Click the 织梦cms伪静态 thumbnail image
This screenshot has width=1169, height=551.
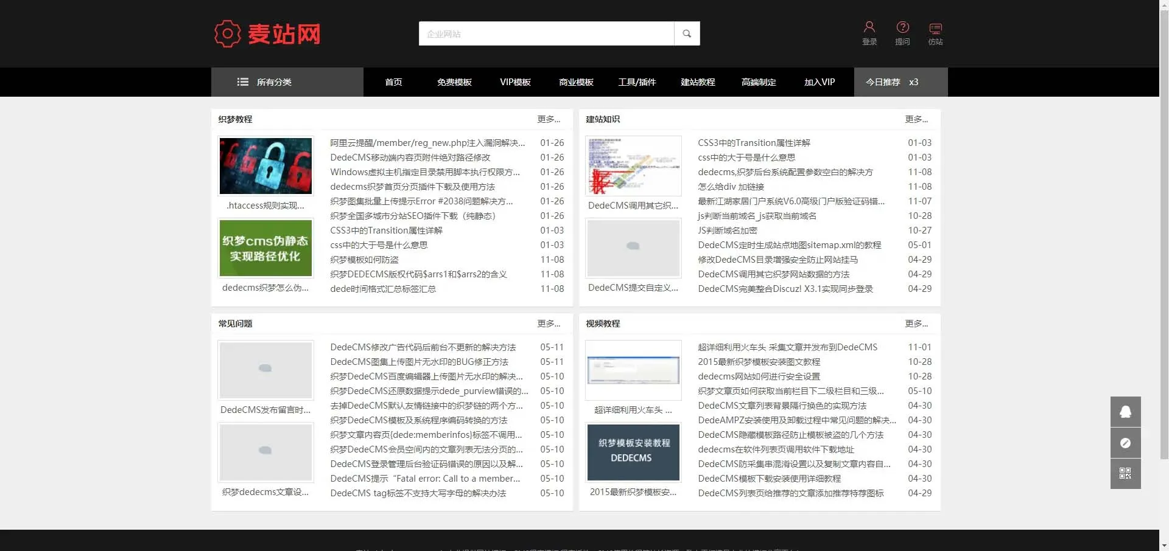tap(265, 248)
